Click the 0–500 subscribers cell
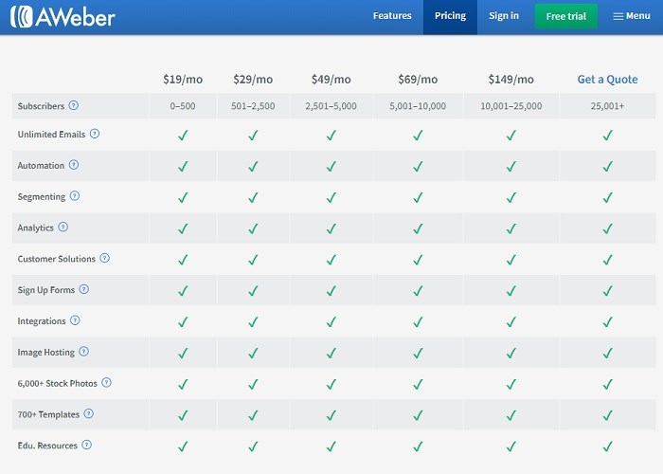This screenshot has width=663, height=474. (183, 106)
